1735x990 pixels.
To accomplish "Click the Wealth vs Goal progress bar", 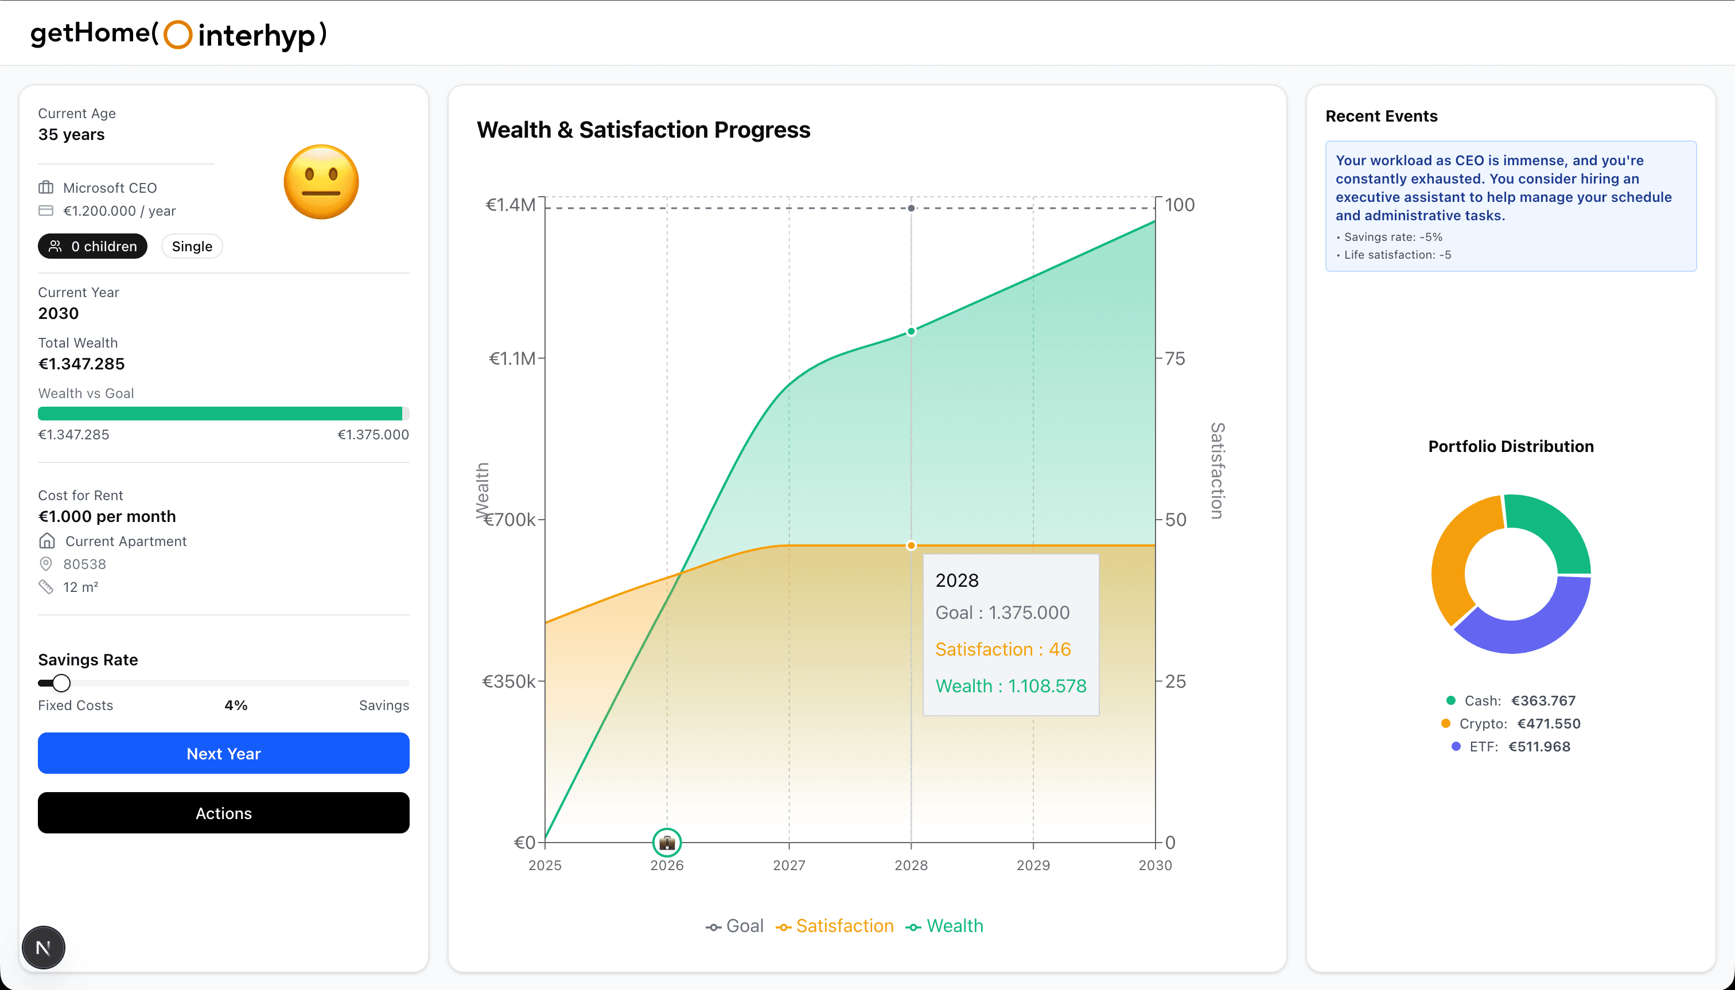I will [223, 413].
